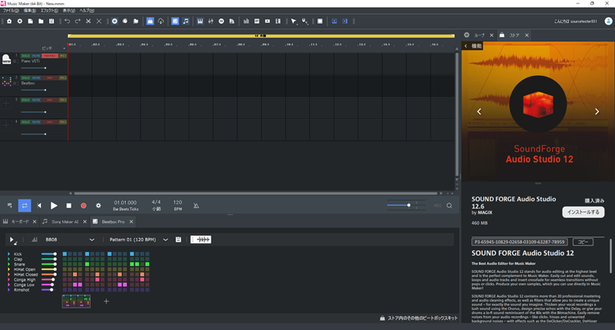Open program settings gear in top toolbar
The width and height of the screenshot is (615, 330).
tap(20, 21)
